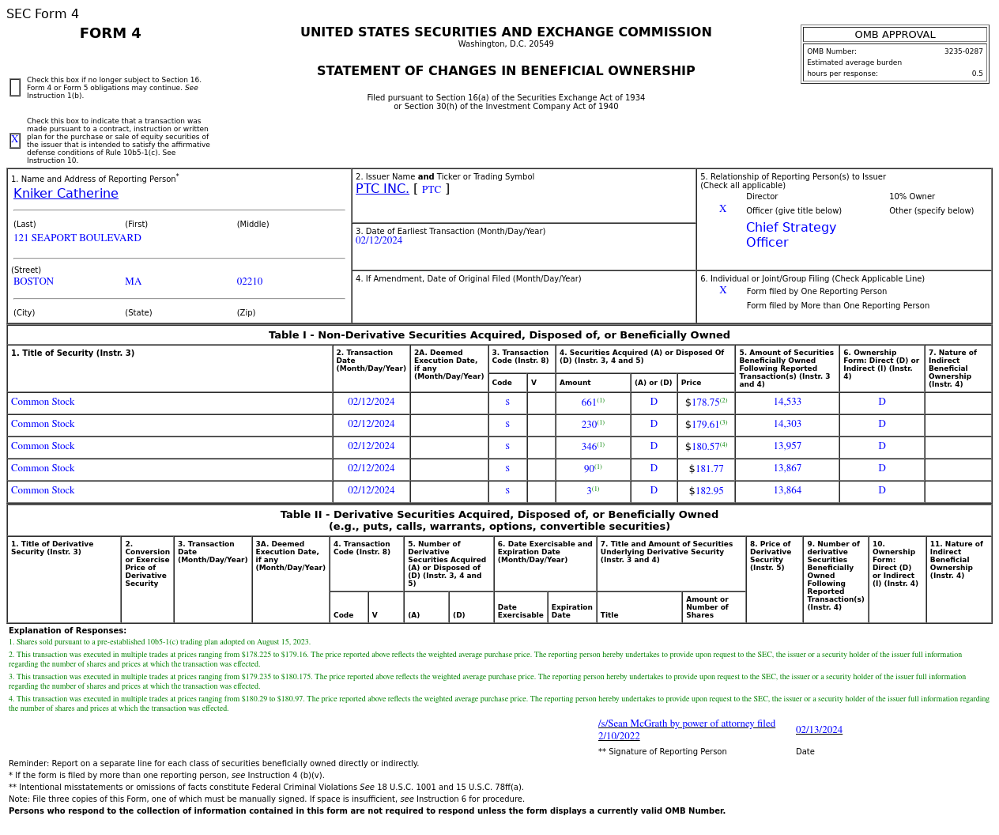
Task: Click the Director relationship label
Action: tap(762, 197)
